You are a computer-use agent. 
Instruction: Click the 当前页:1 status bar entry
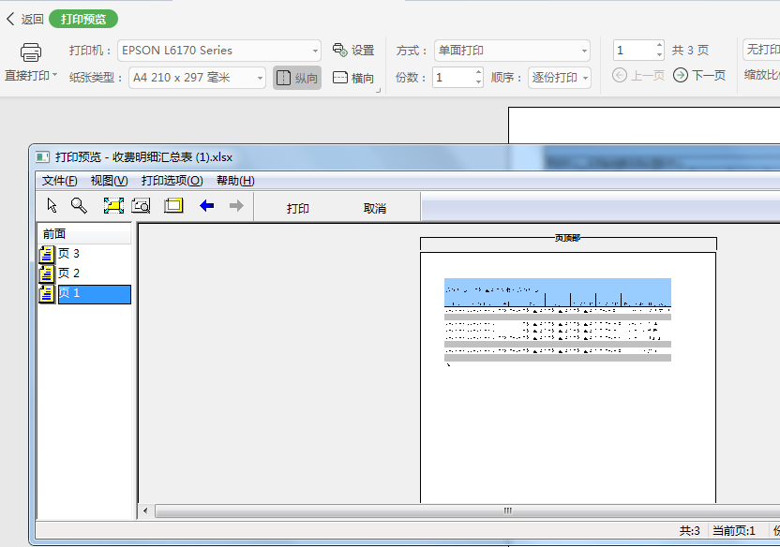734,531
